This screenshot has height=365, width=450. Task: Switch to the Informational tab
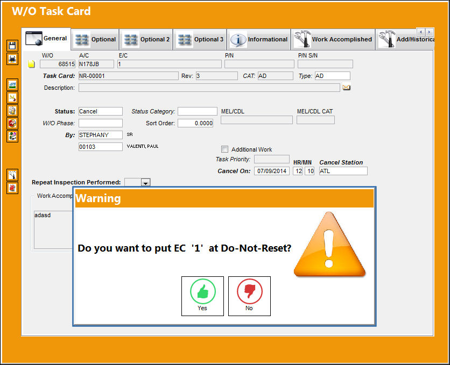point(259,40)
